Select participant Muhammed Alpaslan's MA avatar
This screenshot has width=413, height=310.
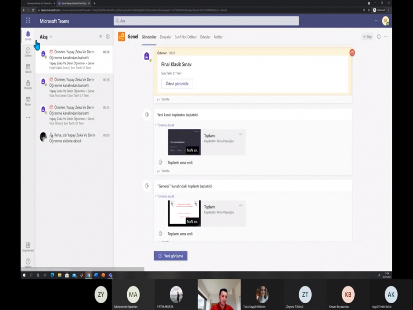click(133, 294)
